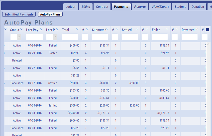Open the Submitted column menu chevron

[107, 29]
